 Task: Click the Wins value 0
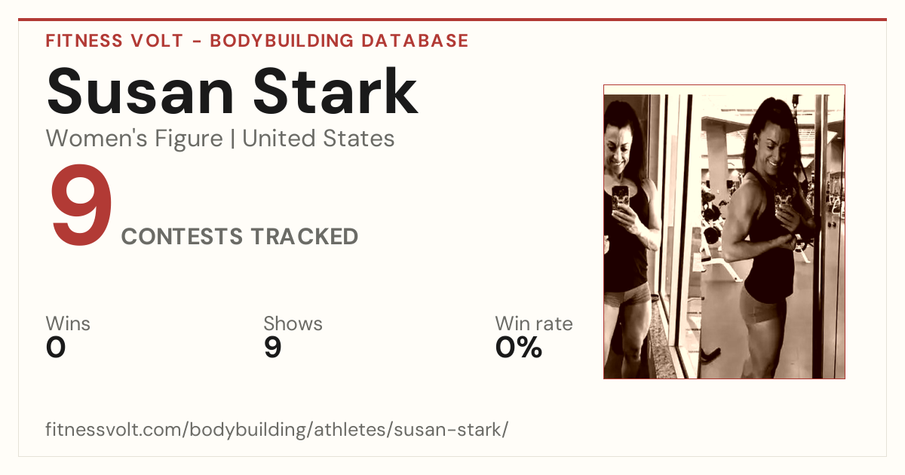pos(56,348)
